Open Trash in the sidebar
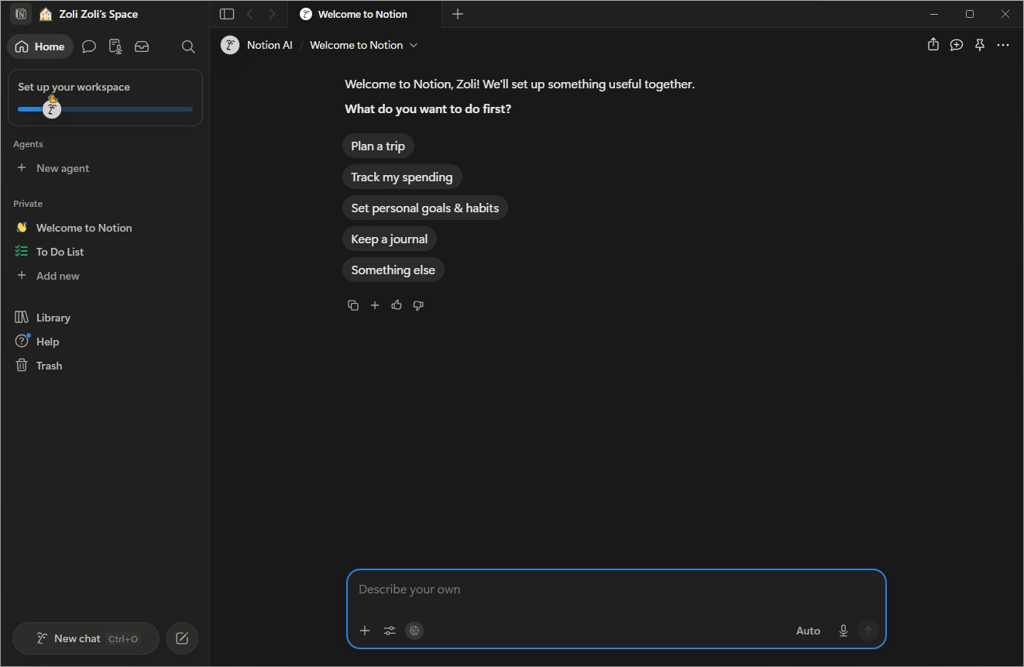 coord(105,366)
